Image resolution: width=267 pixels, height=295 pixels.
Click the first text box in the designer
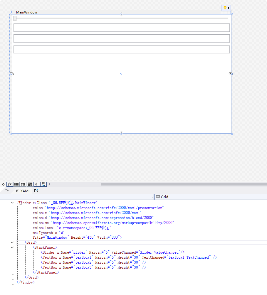(x=121, y=28)
